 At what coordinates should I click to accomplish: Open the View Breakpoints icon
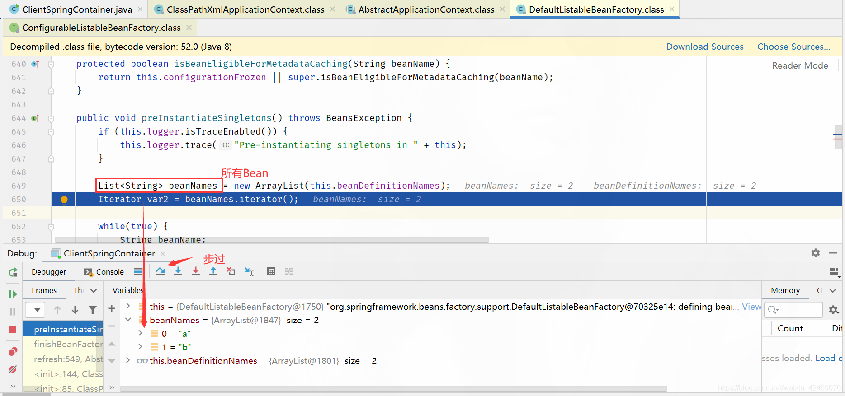[x=13, y=351]
